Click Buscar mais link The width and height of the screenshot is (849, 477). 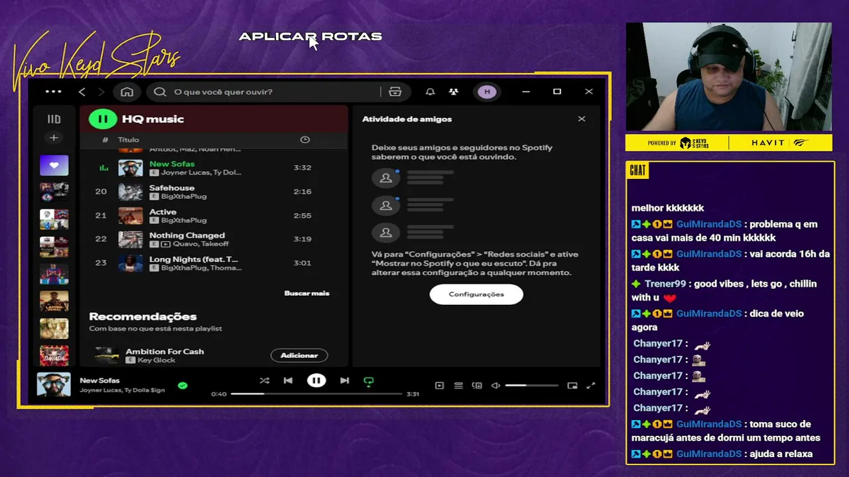pyautogui.click(x=306, y=293)
